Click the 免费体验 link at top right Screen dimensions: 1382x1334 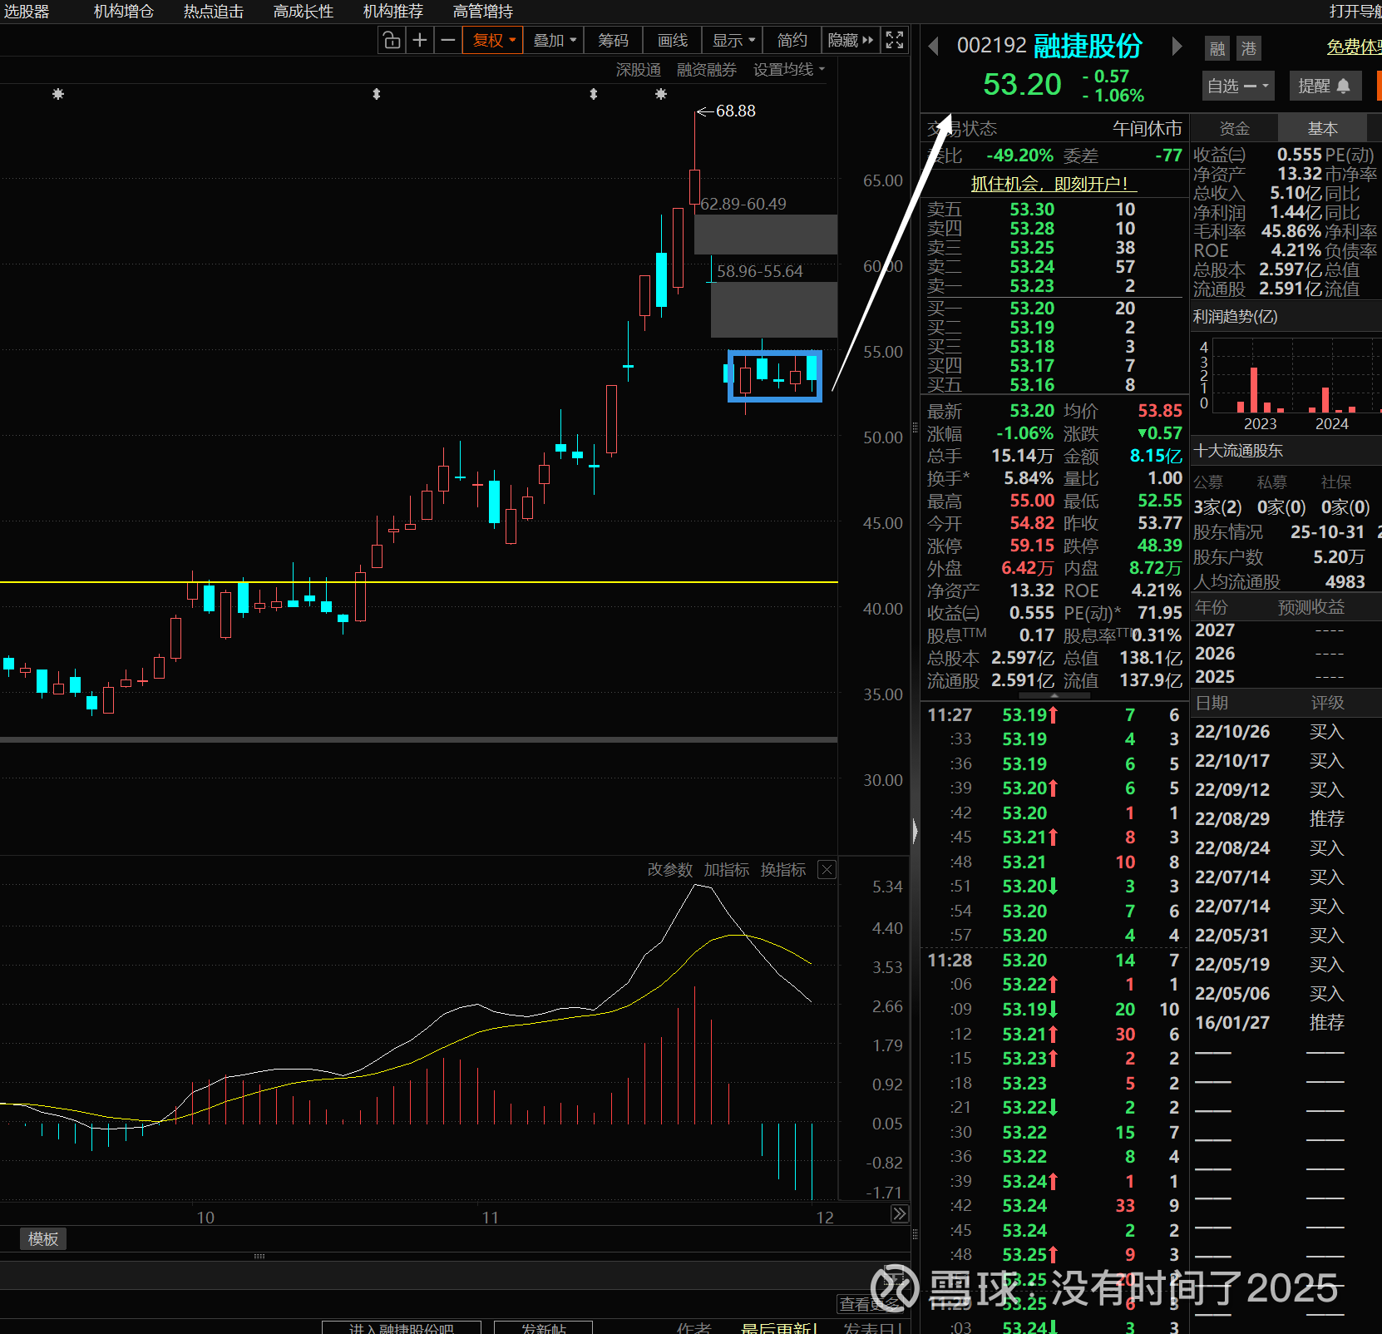coord(1355,47)
